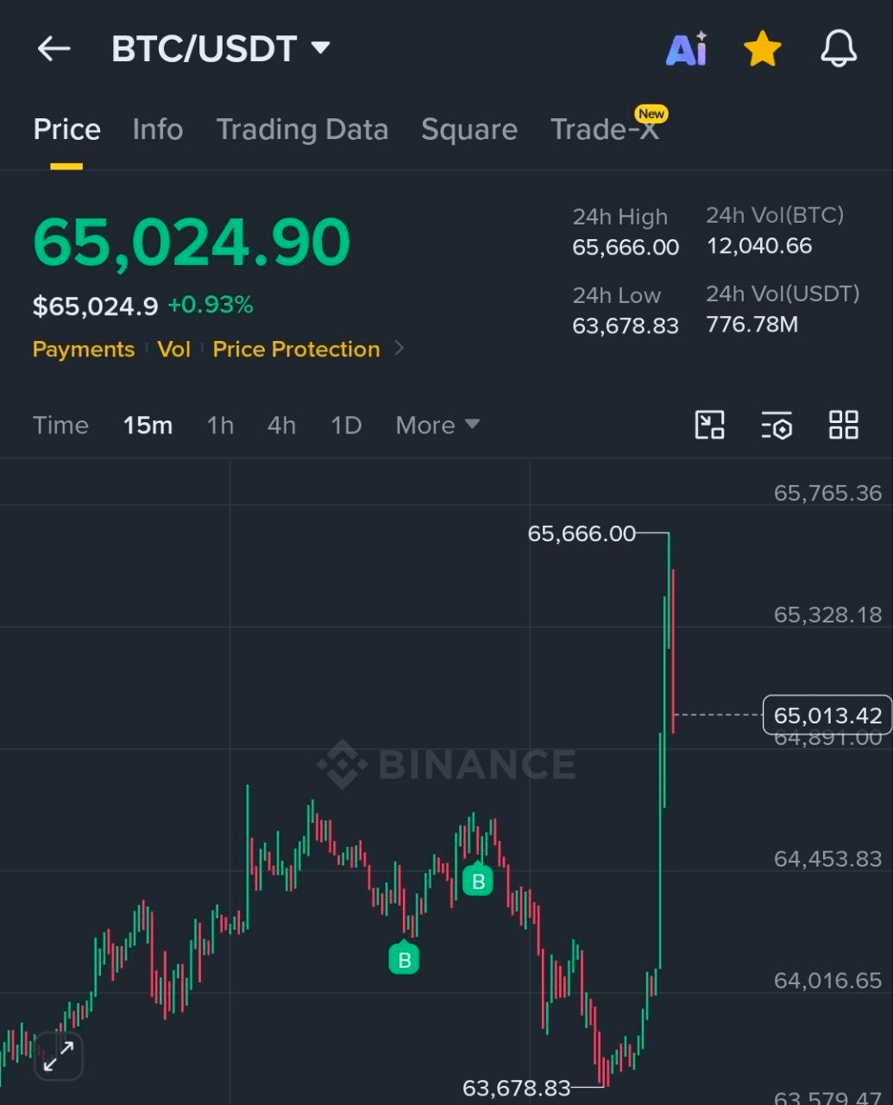Select the 1D chart interval
Viewport: 893px width, 1105px height.
point(346,426)
